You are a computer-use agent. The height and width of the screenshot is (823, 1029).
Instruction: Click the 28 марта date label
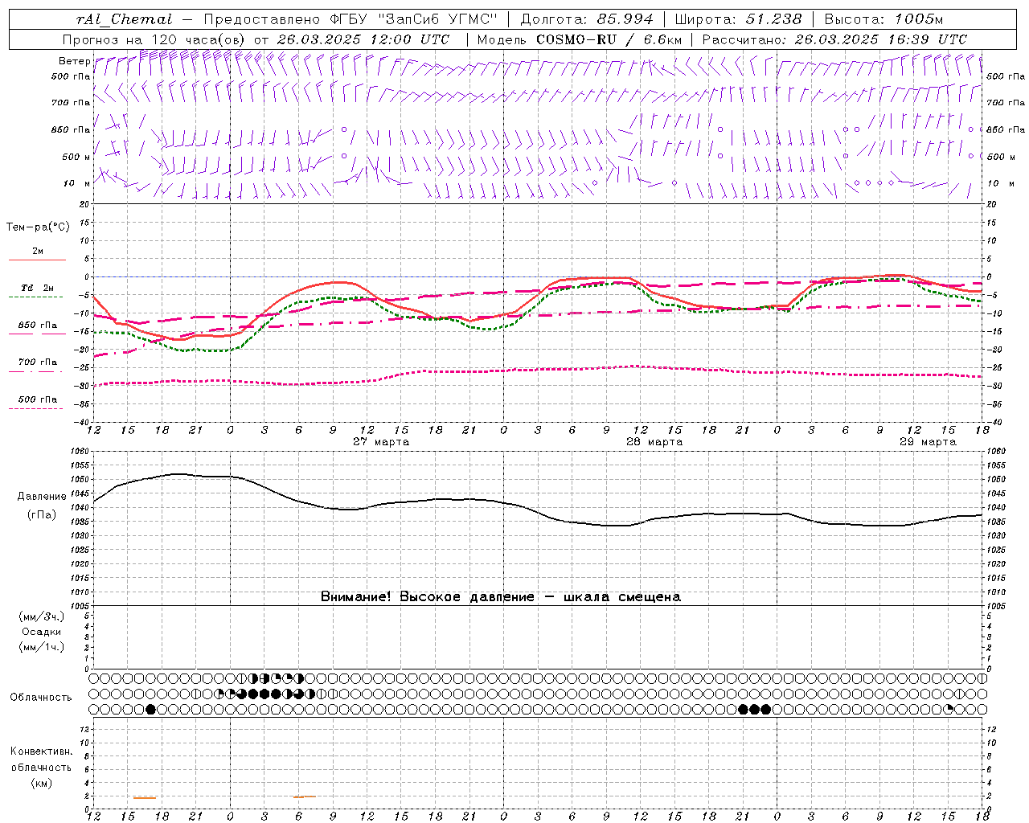coord(654,441)
